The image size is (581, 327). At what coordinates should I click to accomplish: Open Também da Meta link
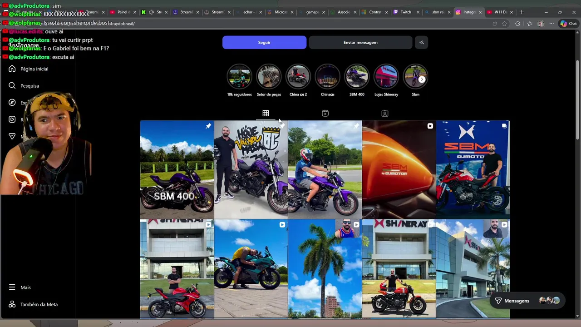pyautogui.click(x=33, y=304)
